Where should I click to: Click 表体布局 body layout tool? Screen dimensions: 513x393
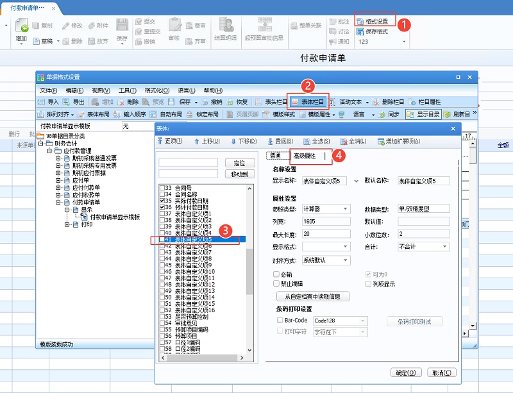click(93, 114)
